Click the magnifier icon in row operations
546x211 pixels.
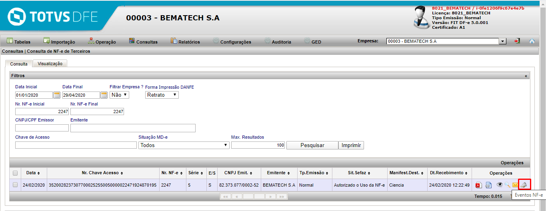coord(507,185)
